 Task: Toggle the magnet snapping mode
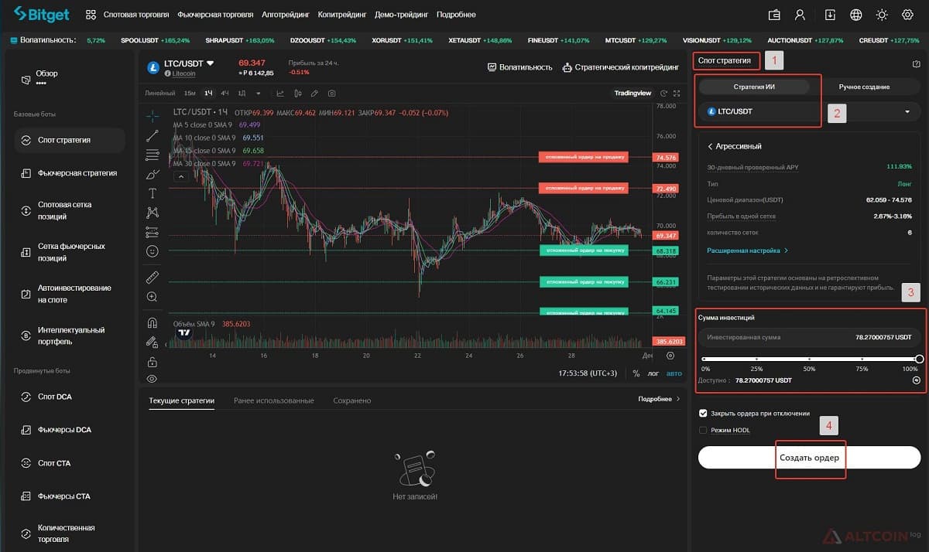[152, 323]
